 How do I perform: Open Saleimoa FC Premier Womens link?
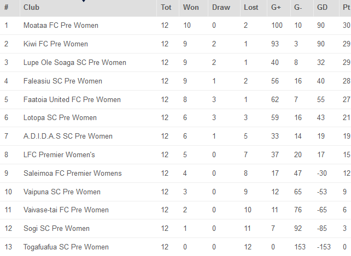(73, 174)
